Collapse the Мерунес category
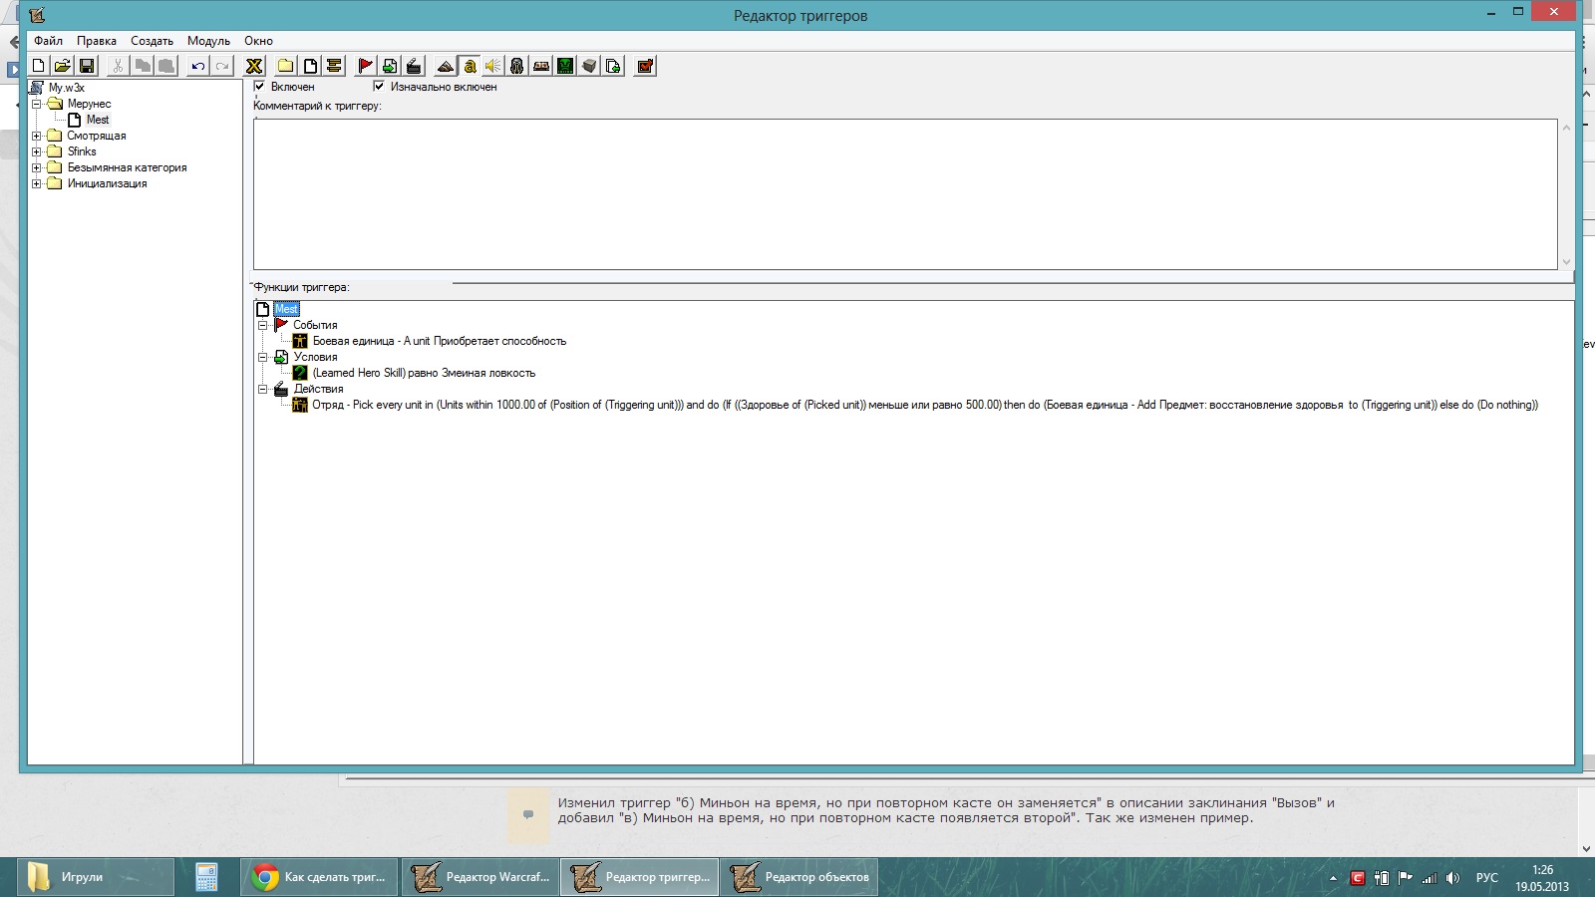Image resolution: width=1595 pixels, height=897 pixels. [x=37, y=104]
